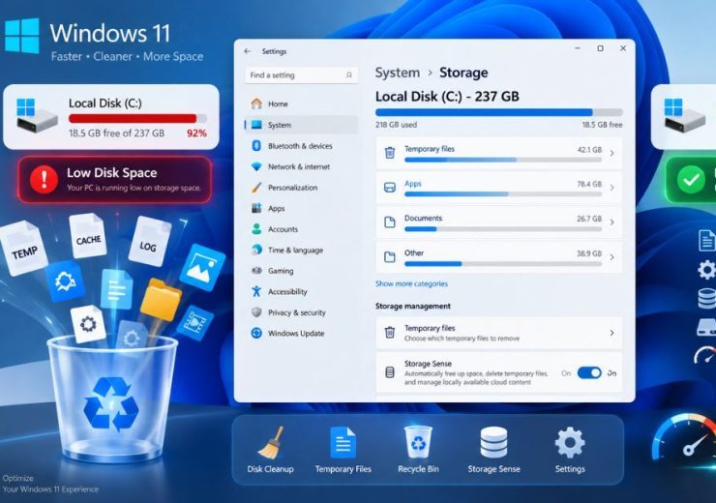Viewport: 716px width, 503px height.
Task: Launch Storage Sense database icon in dock
Action: click(493, 442)
